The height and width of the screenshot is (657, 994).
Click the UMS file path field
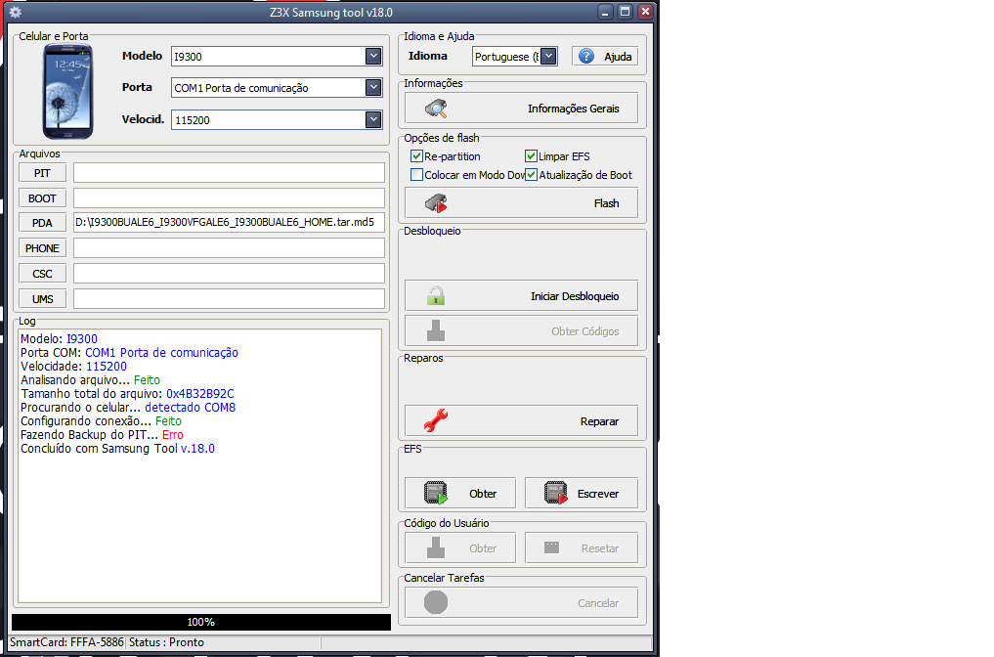pyautogui.click(x=229, y=299)
